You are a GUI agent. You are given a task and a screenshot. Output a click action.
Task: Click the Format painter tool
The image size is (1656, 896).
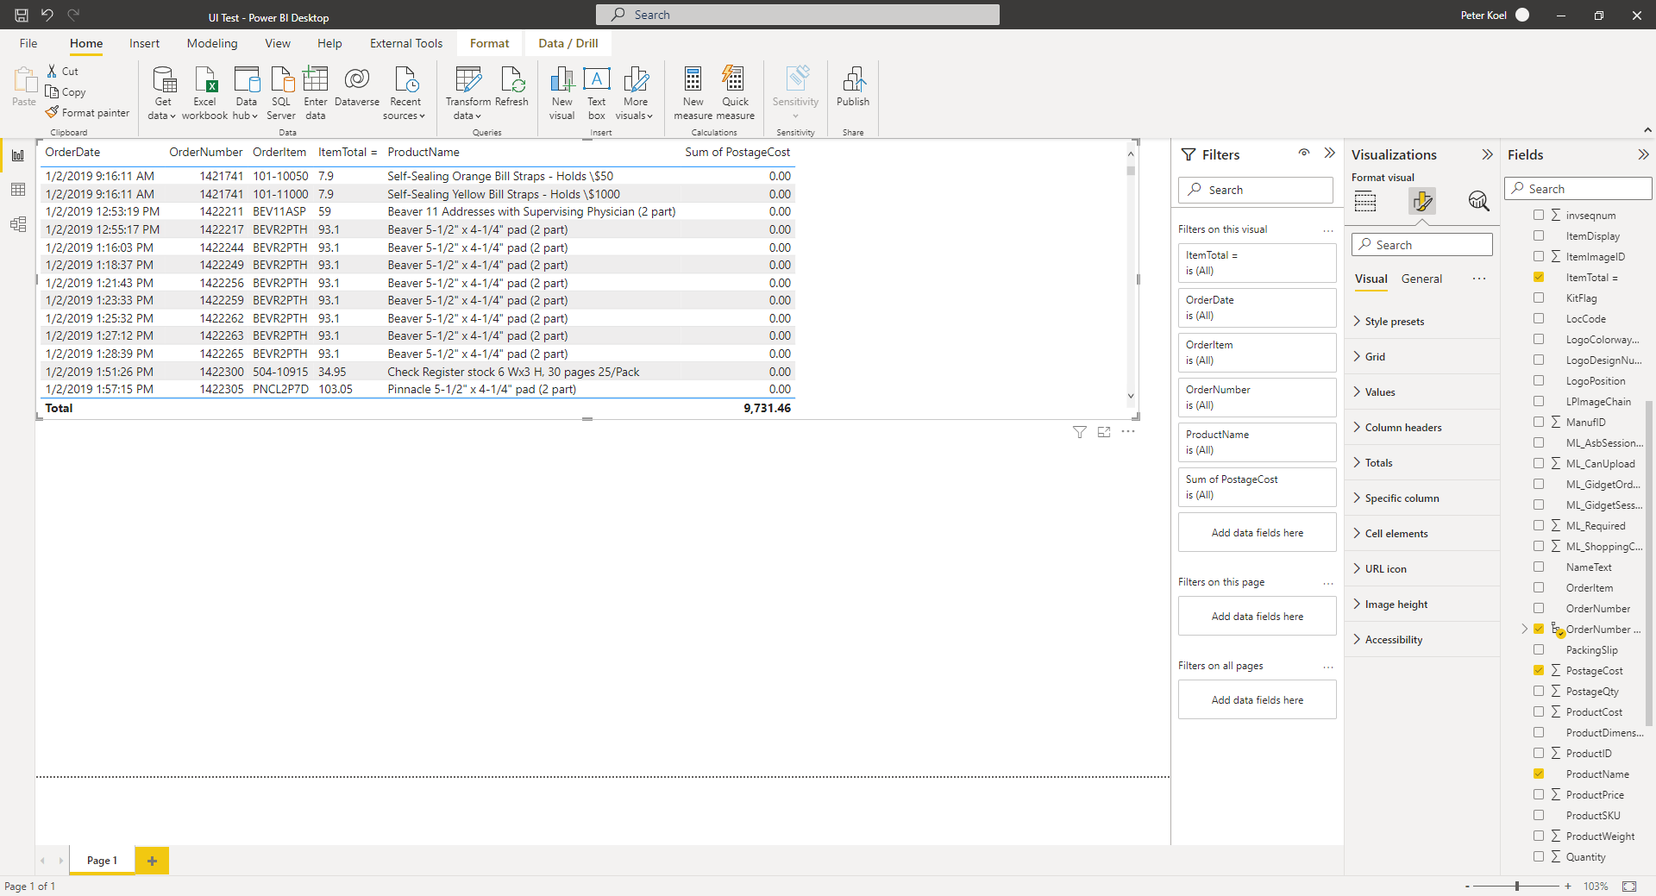(x=88, y=113)
